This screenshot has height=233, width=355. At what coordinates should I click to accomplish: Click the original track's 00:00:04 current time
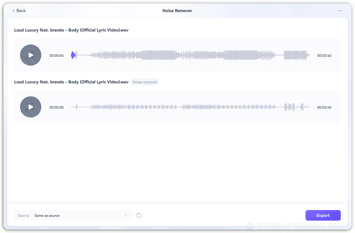(57, 56)
